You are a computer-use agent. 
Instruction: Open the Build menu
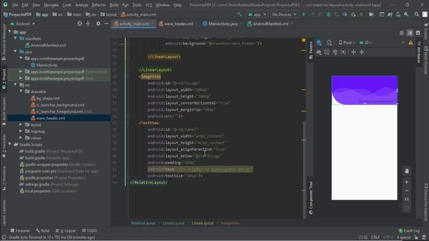114,5
